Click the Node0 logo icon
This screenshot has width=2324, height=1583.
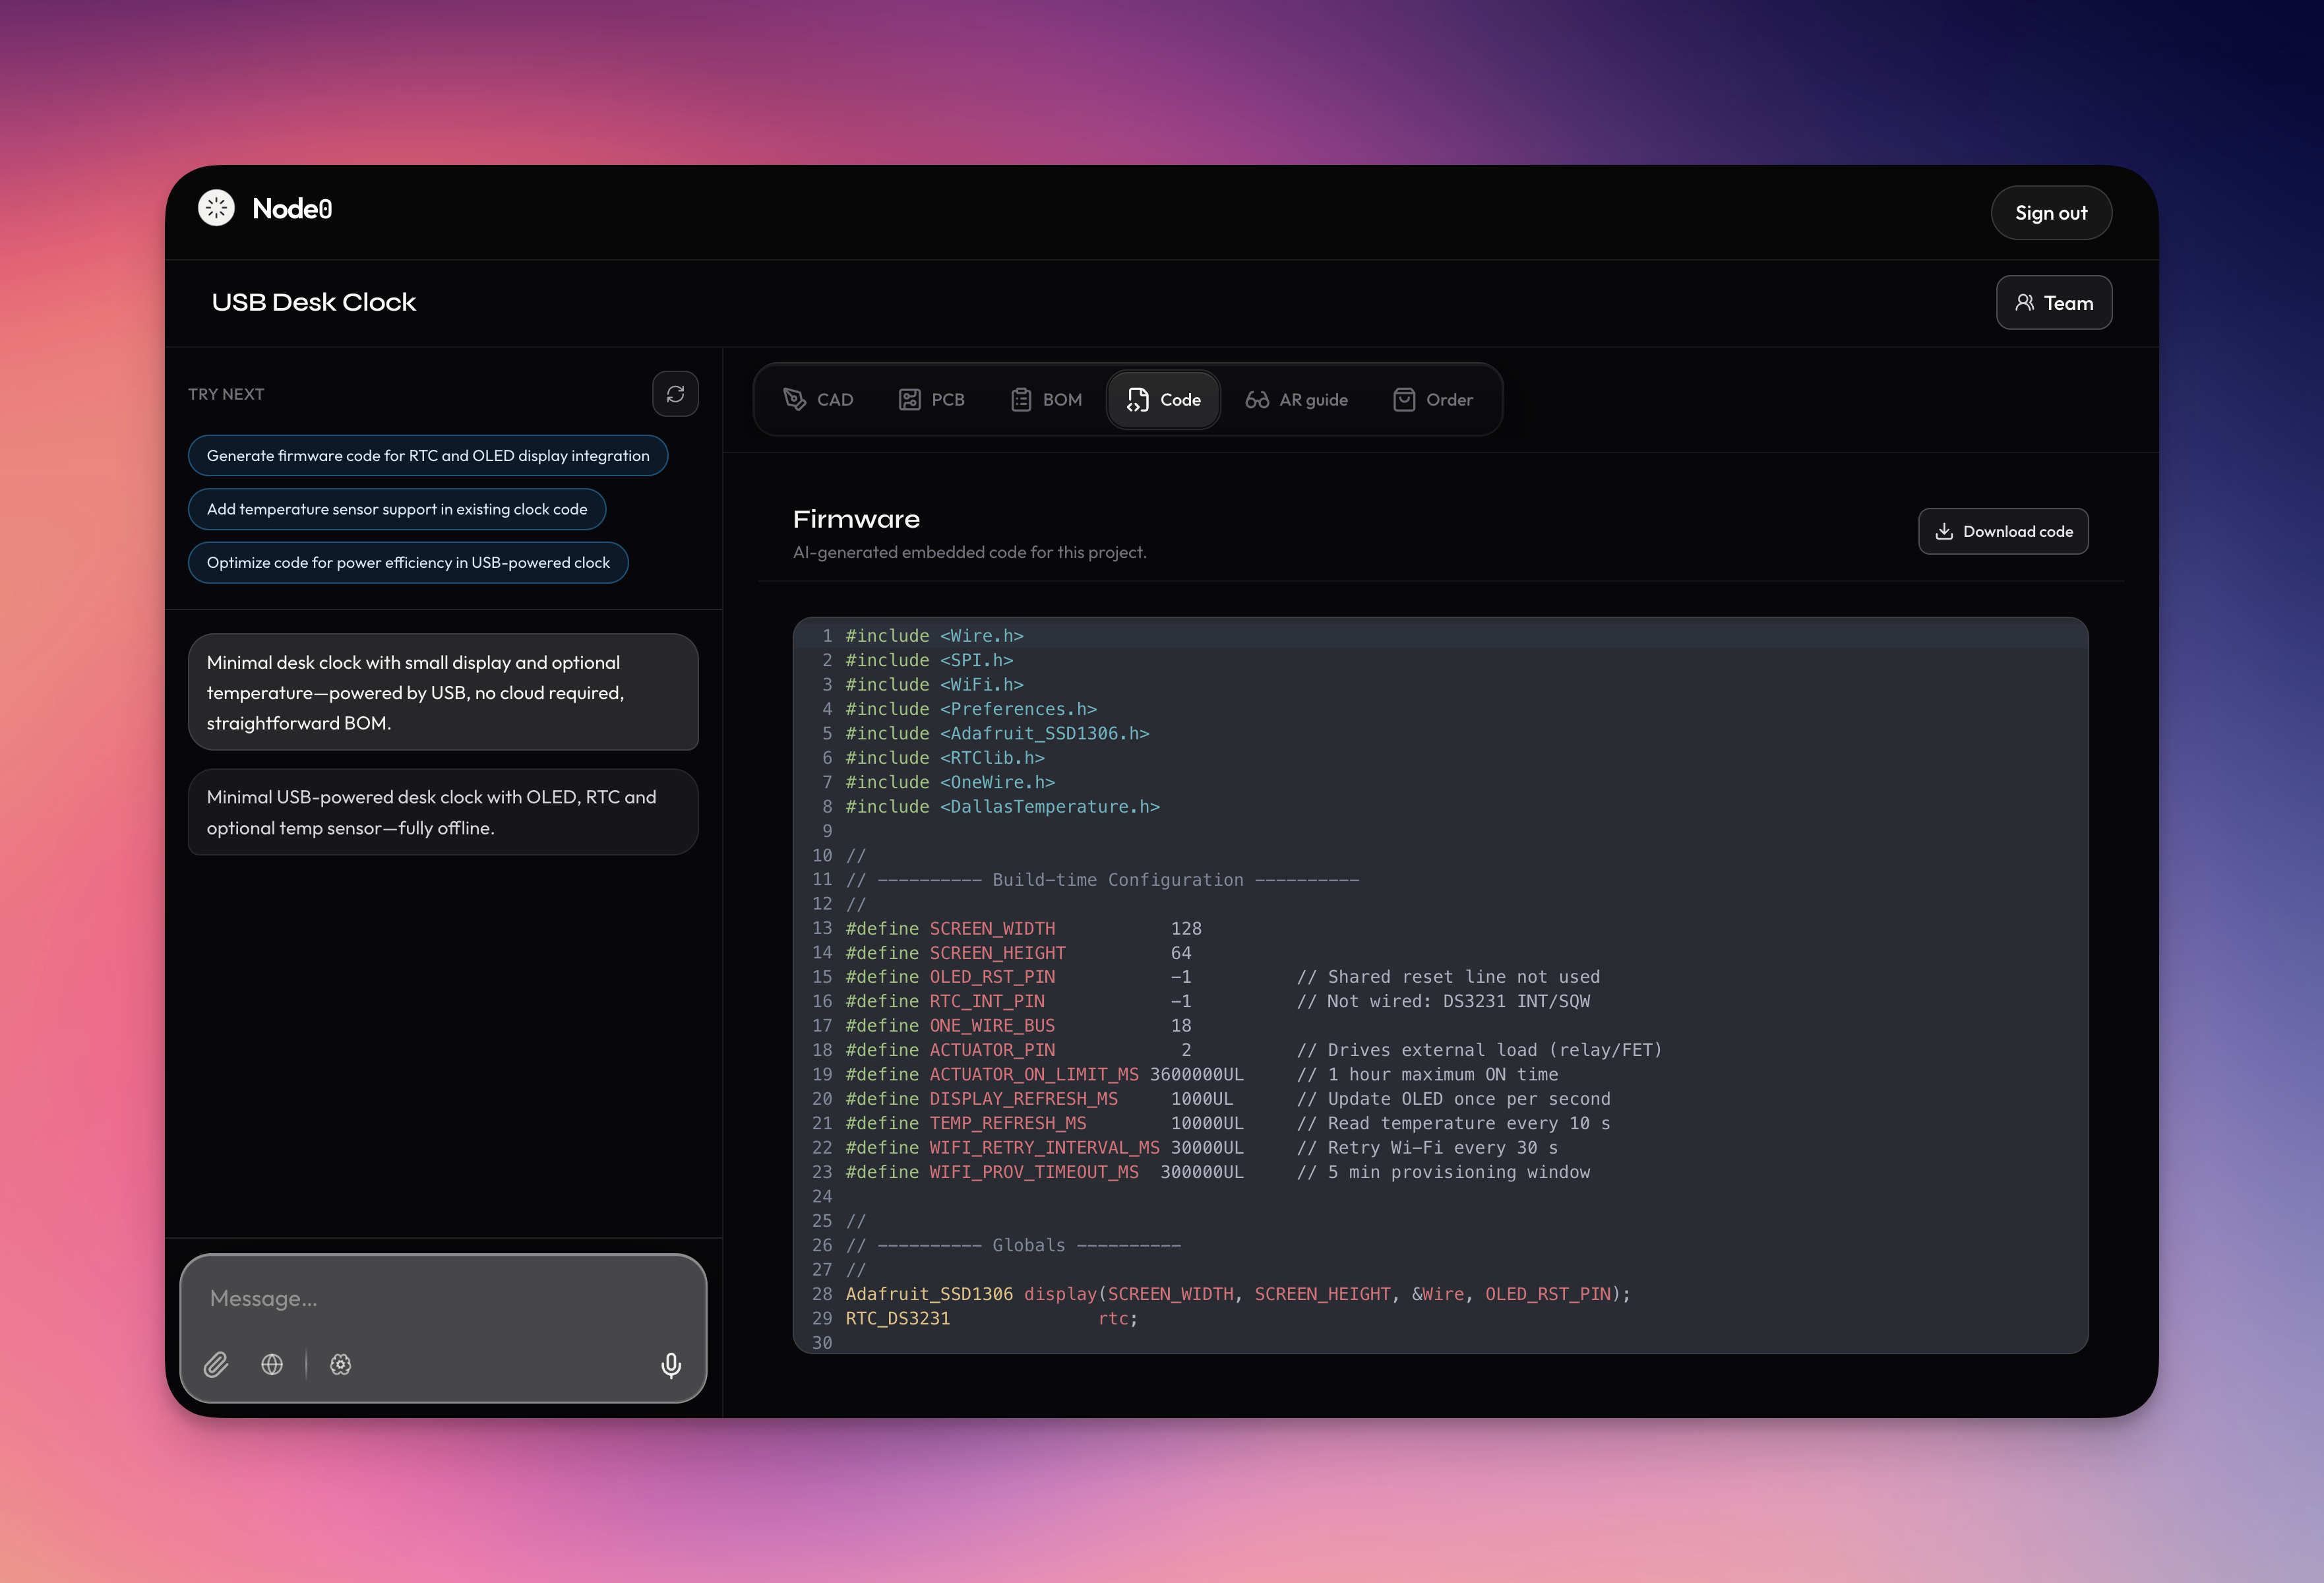216,208
